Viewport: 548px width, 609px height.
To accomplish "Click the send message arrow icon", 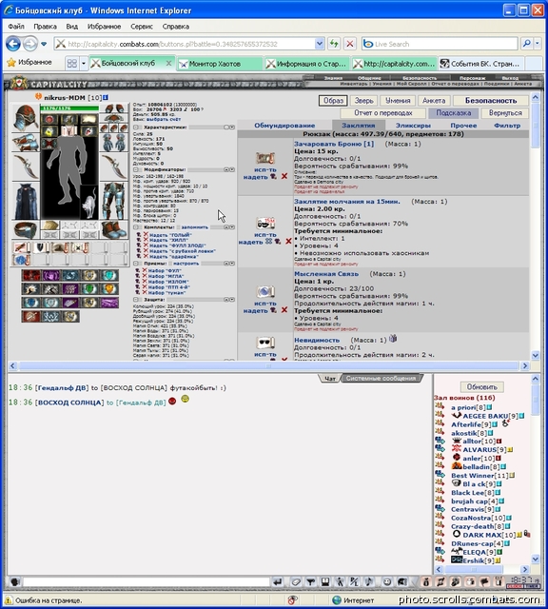I will (277, 581).
